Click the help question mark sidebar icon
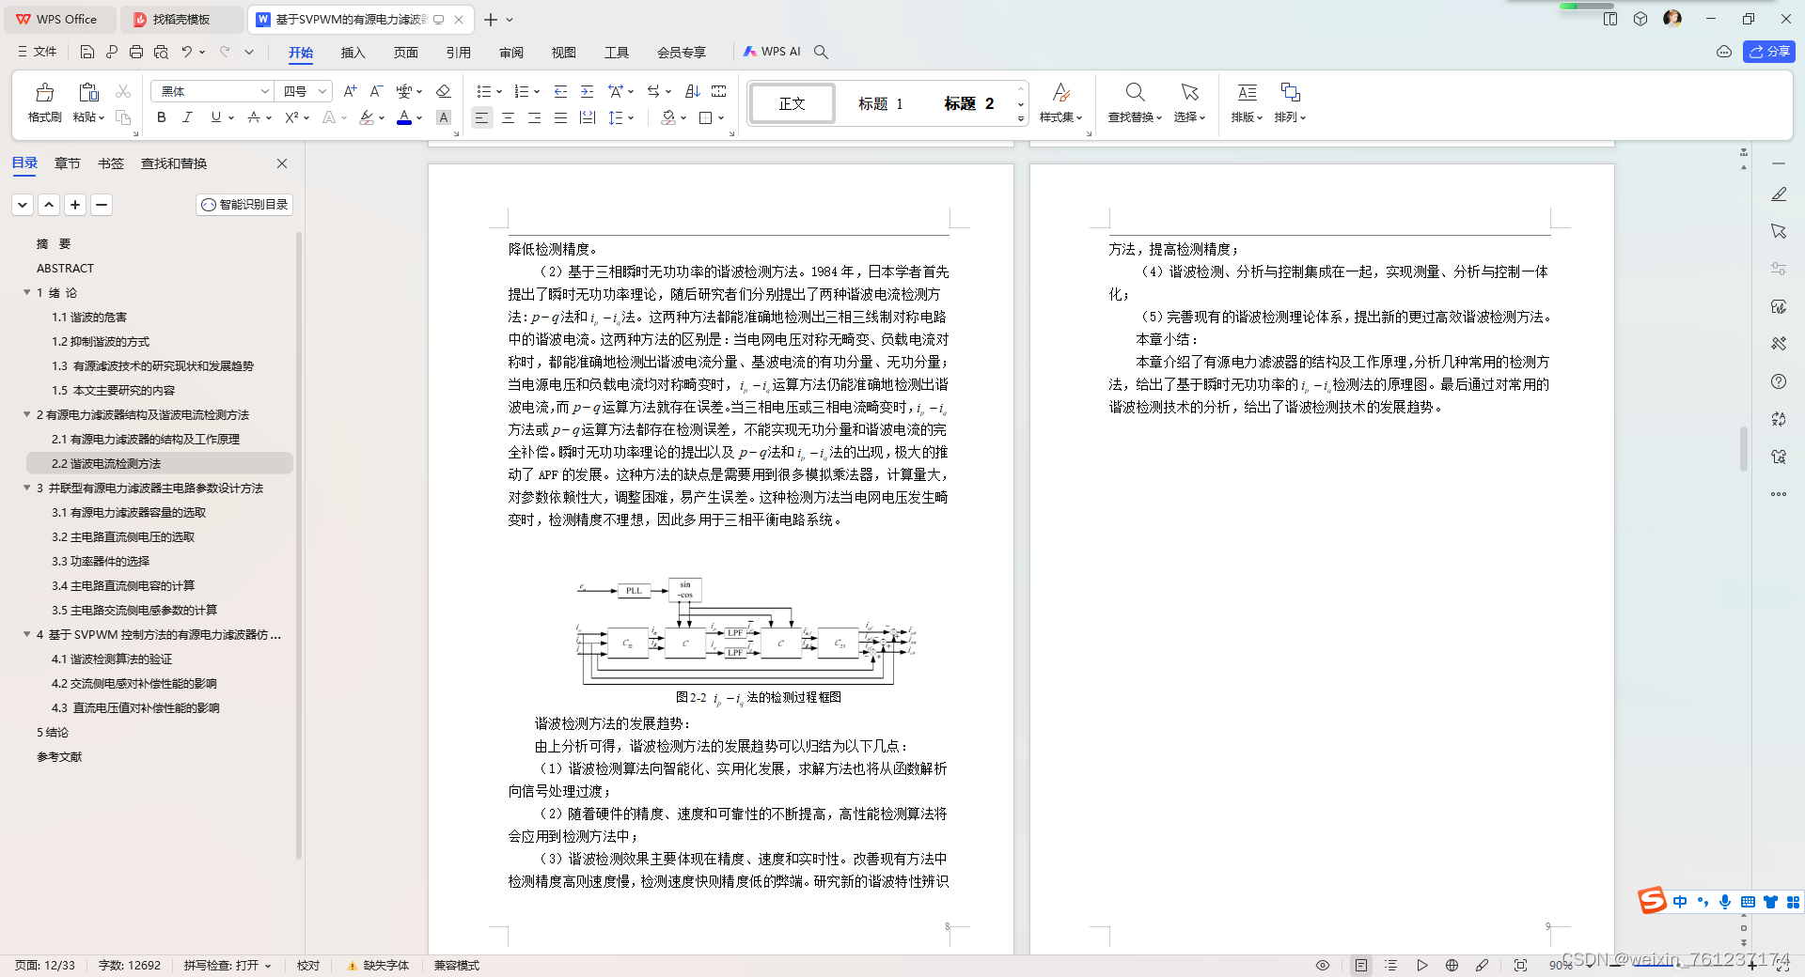Screen dimensions: 1805x977 pos(1779,381)
